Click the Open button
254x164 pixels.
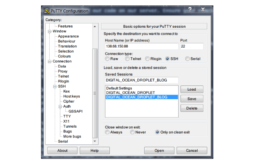(x=159, y=151)
